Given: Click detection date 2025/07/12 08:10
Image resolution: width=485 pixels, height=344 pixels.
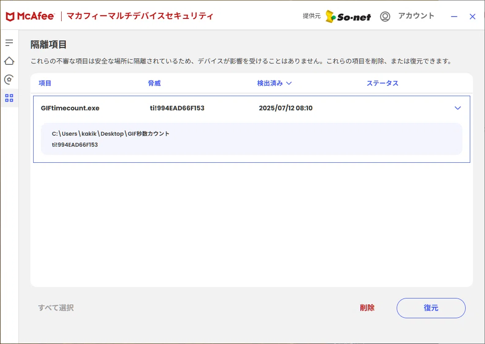Looking at the screenshot, I should [x=286, y=108].
